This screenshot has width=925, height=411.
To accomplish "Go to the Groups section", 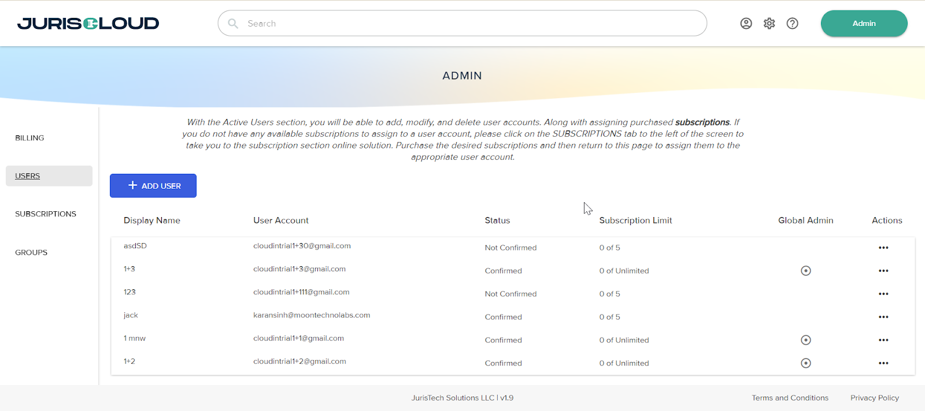I will pyautogui.click(x=31, y=252).
